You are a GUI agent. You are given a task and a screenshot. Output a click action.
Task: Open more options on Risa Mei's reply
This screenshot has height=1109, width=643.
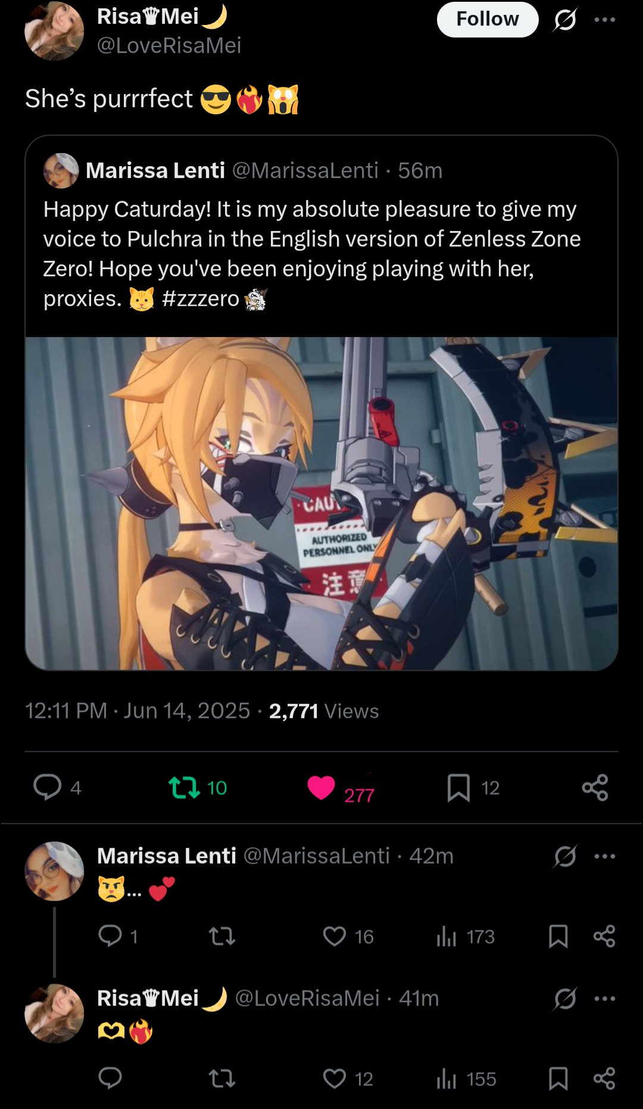[604, 998]
